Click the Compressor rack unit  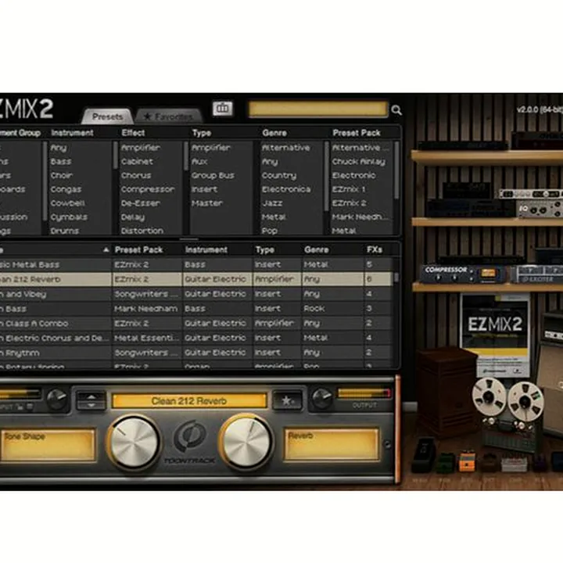pyautogui.click(x=464, y=274)
